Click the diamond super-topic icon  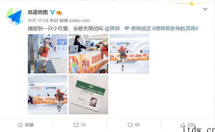click(127, 28)
